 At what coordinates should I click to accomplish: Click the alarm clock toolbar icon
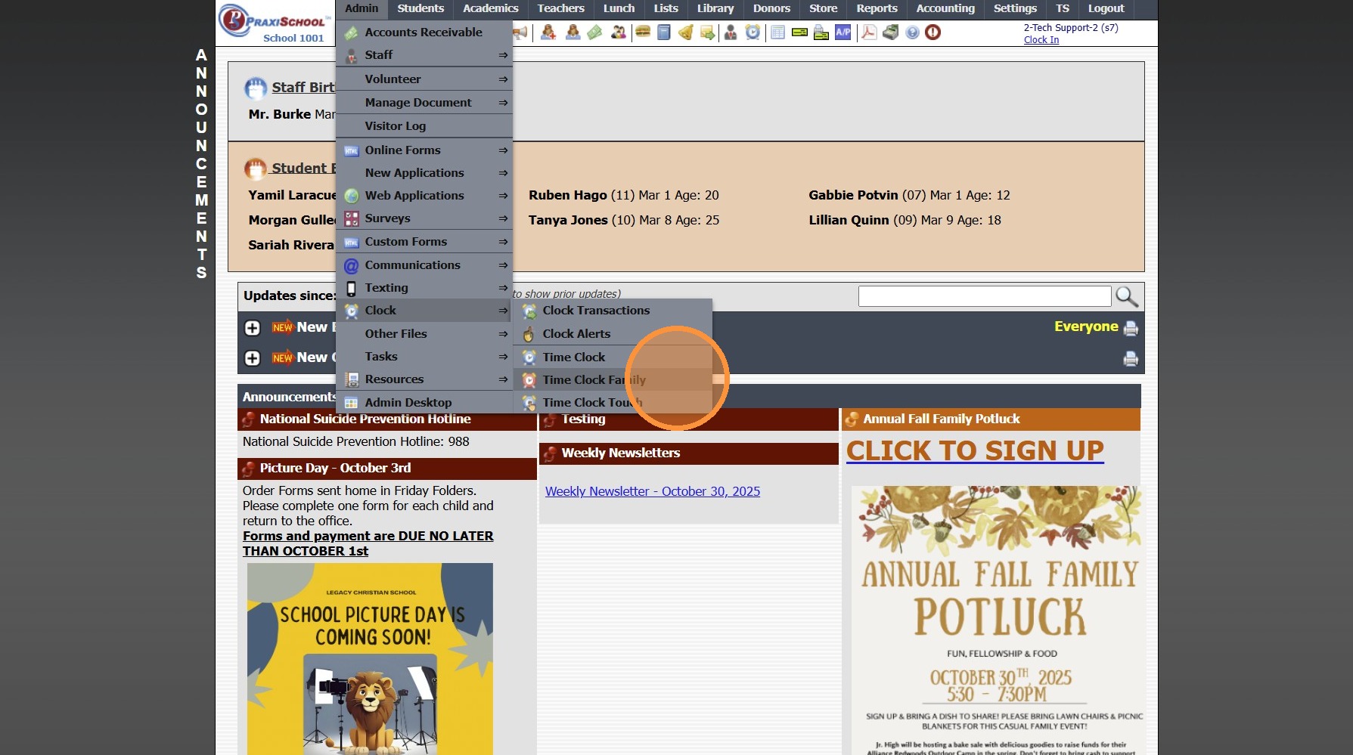pyautogui.click(x=753, y=32)
